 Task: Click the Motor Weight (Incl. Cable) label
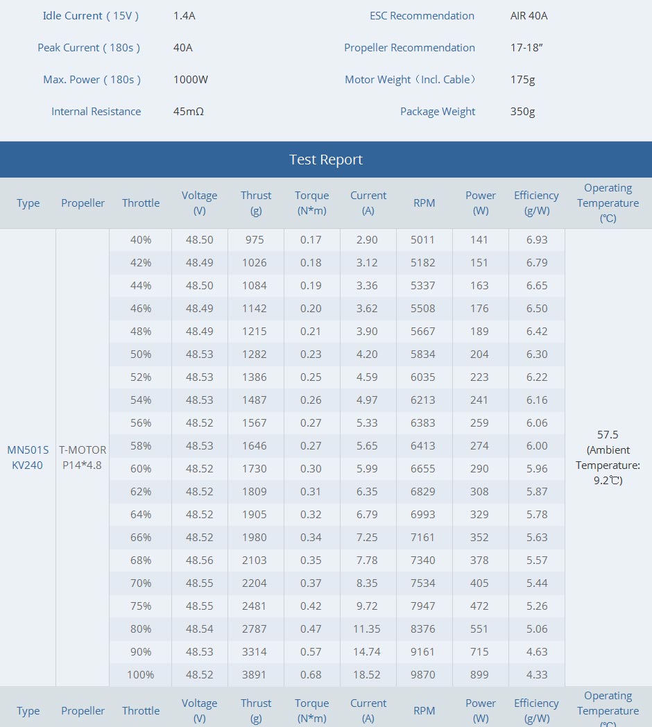410,80
